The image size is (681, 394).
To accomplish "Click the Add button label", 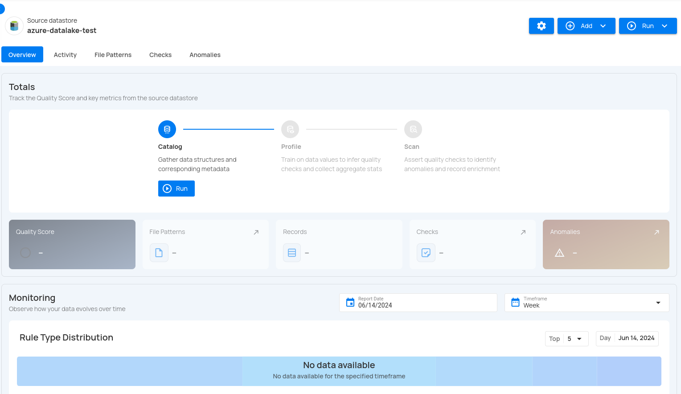I will (587, 26).
